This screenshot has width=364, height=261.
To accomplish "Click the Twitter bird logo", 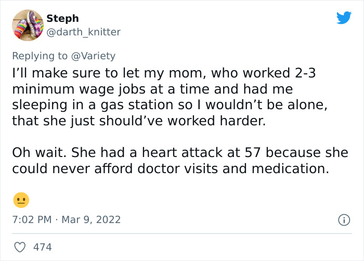I will [344, 18].
